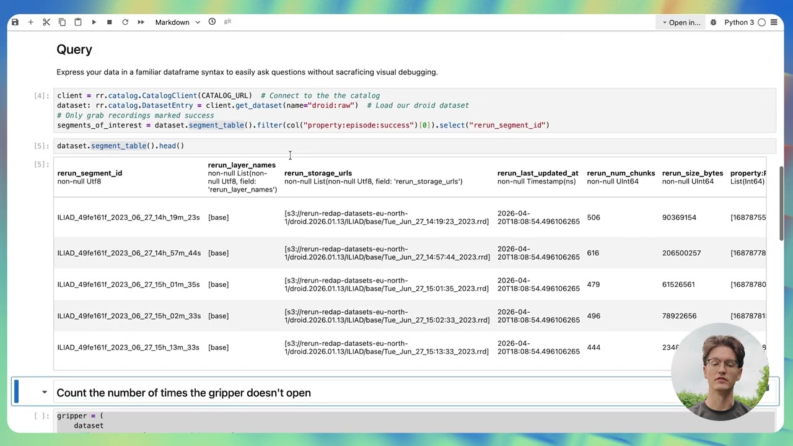This screenshot has width=793, height=446.
Task: Click the num chunks value 616
Action: point(593,253)
